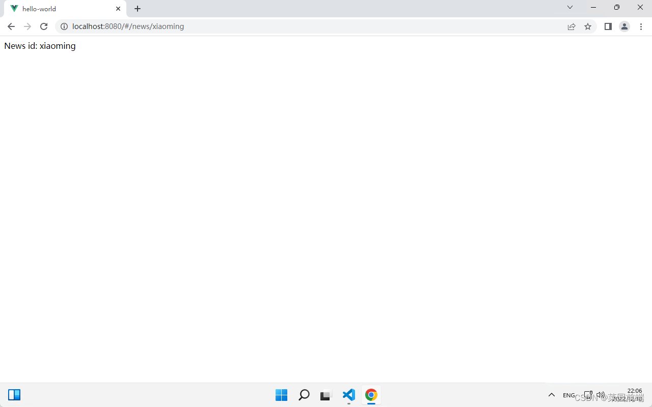
Task: Go back to the previous page
Action: click(11, 26)
